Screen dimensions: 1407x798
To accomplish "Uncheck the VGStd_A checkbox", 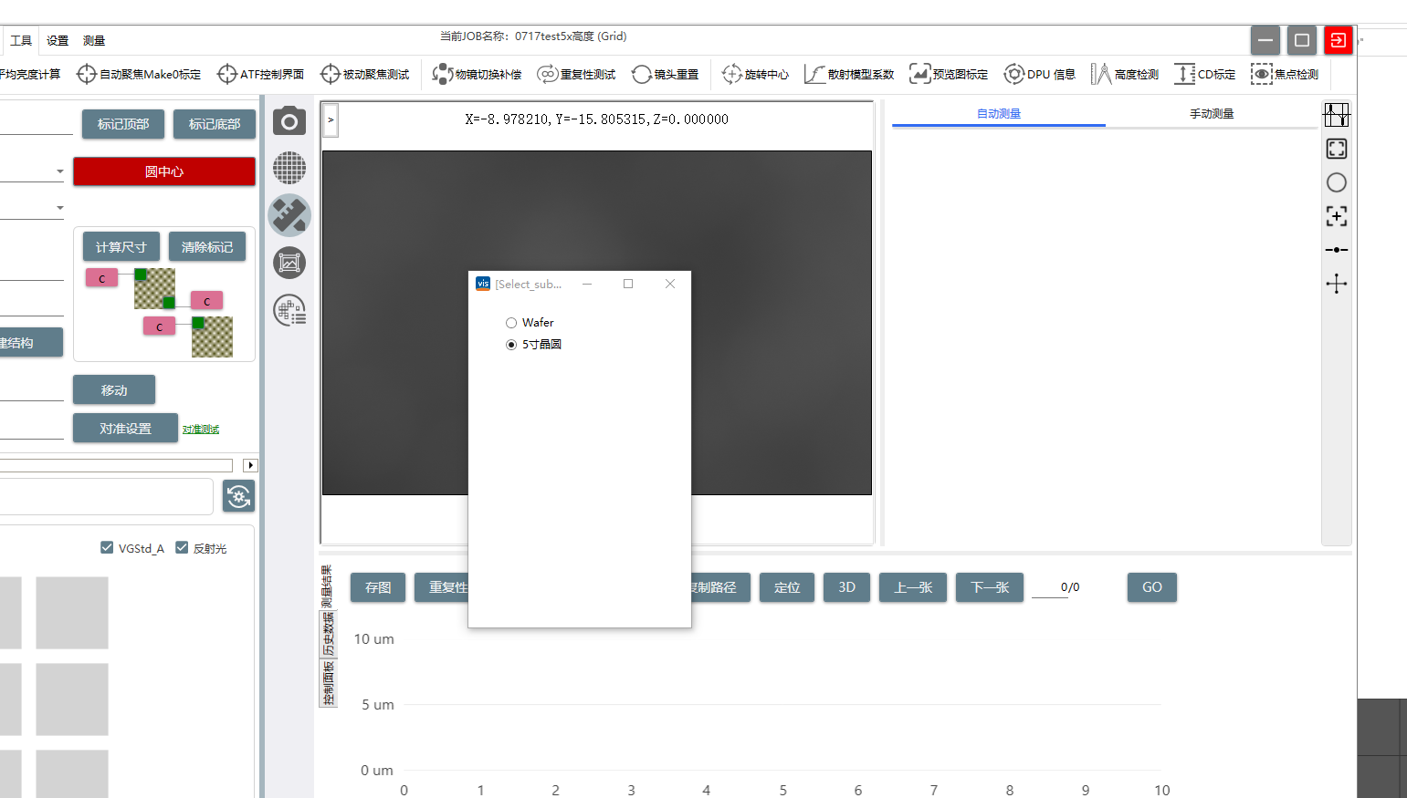I will pyautogui.click(x=107, y=547).
